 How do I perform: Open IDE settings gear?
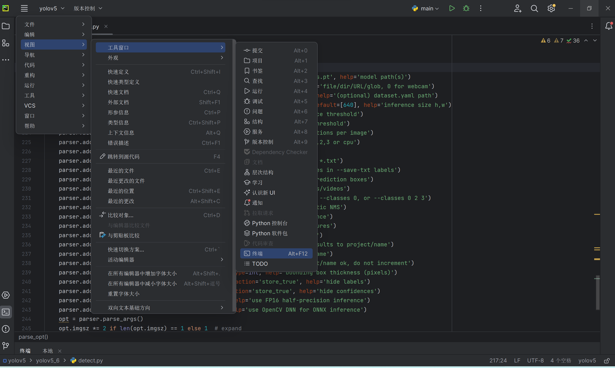[x=551, y=8]
